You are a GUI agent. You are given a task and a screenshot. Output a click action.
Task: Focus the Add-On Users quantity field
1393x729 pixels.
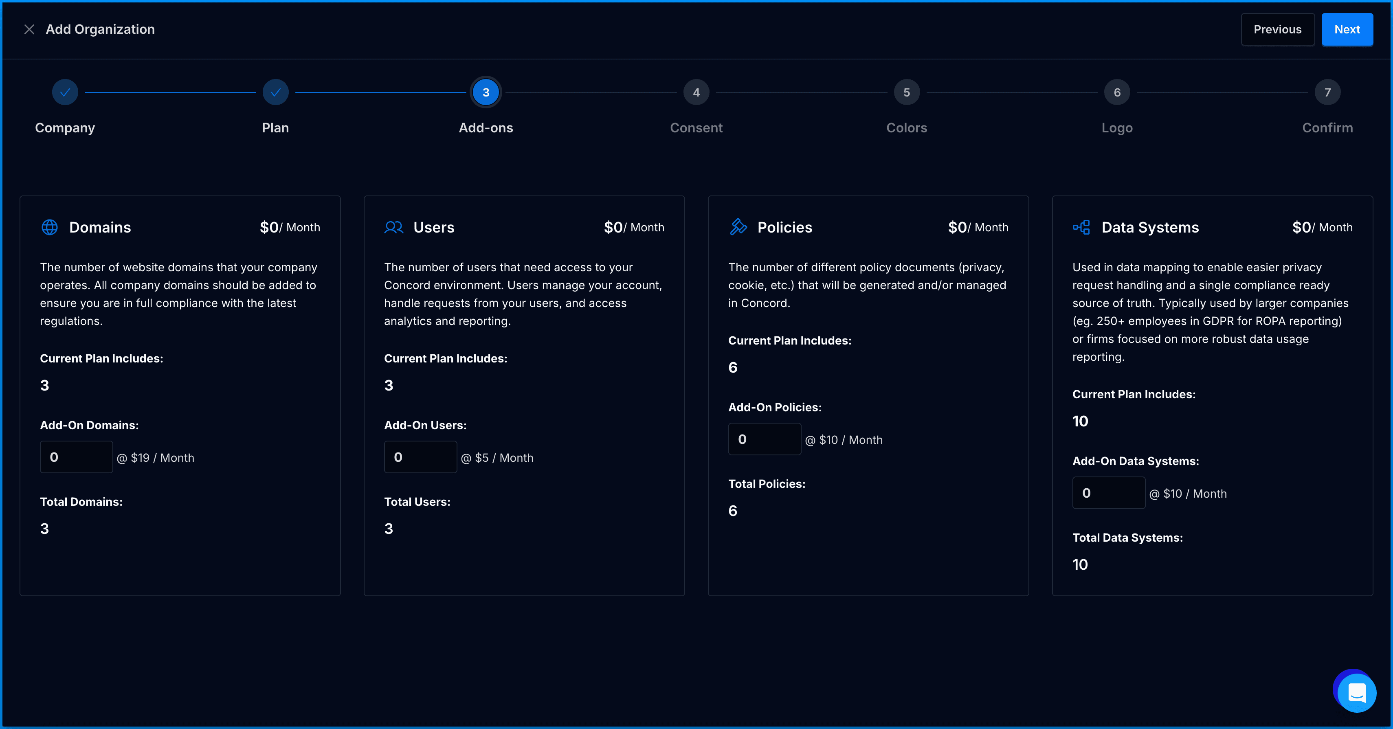click(x=420, y=457)
